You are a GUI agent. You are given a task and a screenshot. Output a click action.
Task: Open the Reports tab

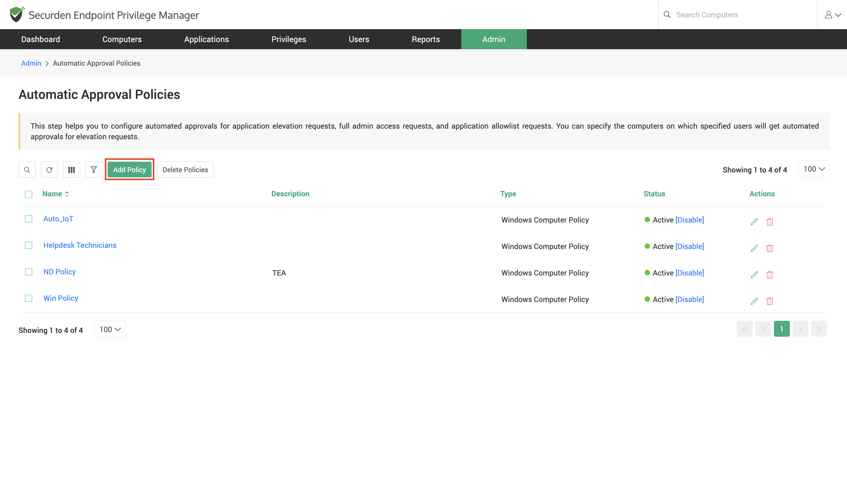point(426,39)
